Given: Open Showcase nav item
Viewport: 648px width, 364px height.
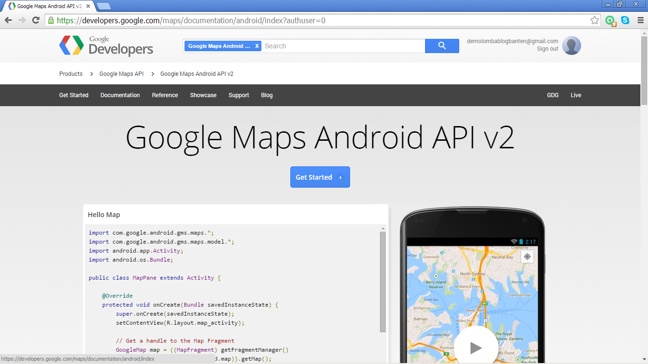Looking at the screenshot, I should tap(204, 95).
